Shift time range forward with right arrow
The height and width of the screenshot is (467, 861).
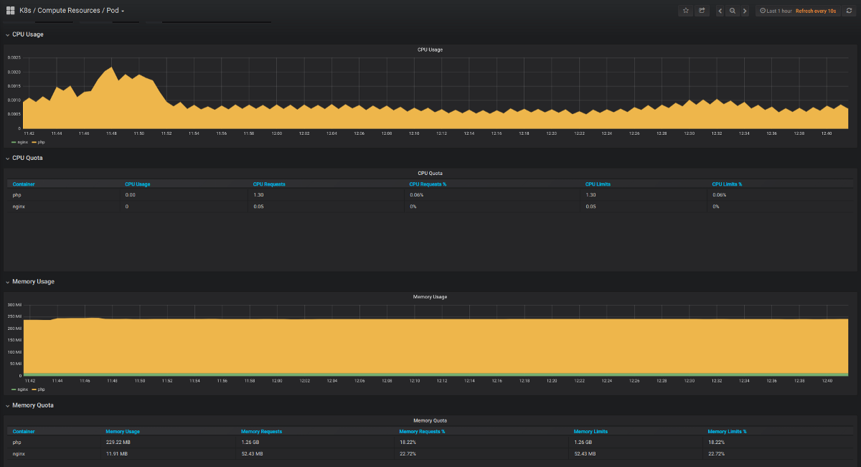coord(745,11)
